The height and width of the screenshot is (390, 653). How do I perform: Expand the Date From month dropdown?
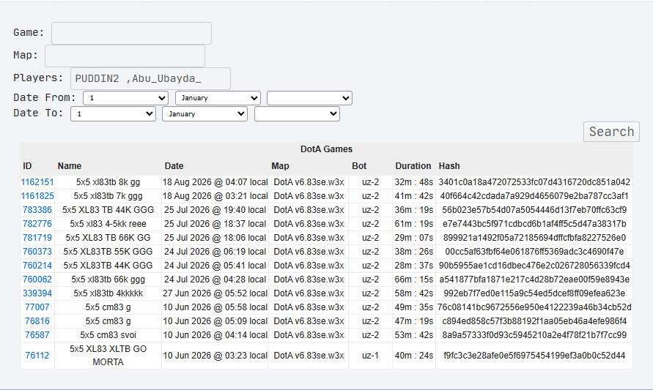(218, 98)
